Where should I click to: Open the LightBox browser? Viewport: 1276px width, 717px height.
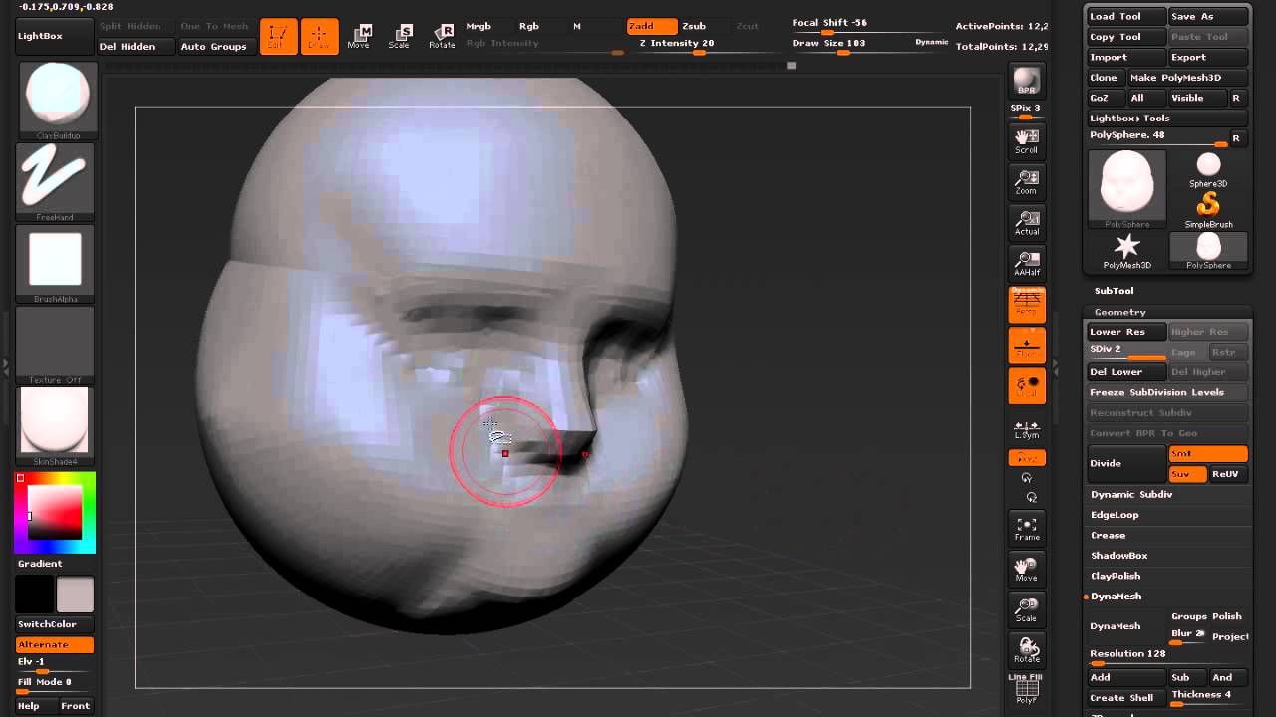tap(54, 36)
